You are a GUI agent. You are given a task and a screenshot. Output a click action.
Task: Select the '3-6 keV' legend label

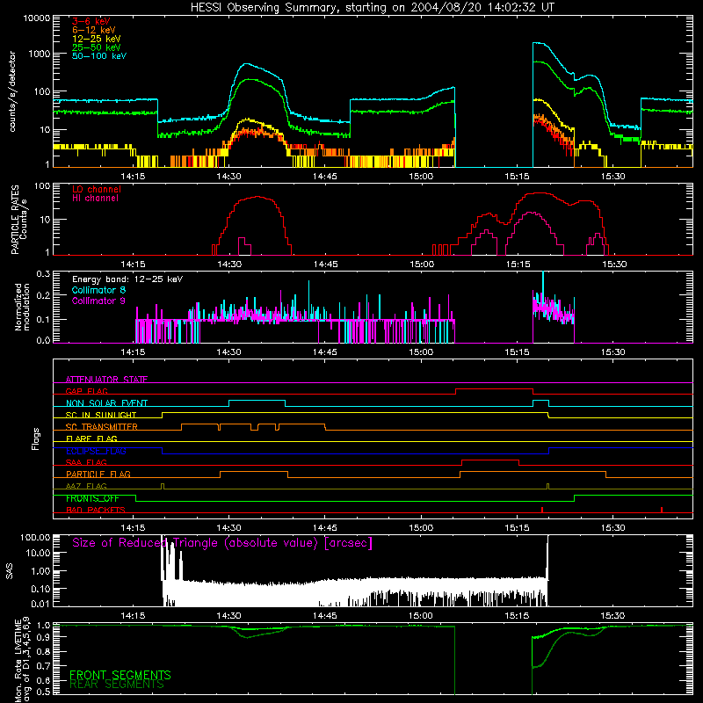[x=91, y=21]
